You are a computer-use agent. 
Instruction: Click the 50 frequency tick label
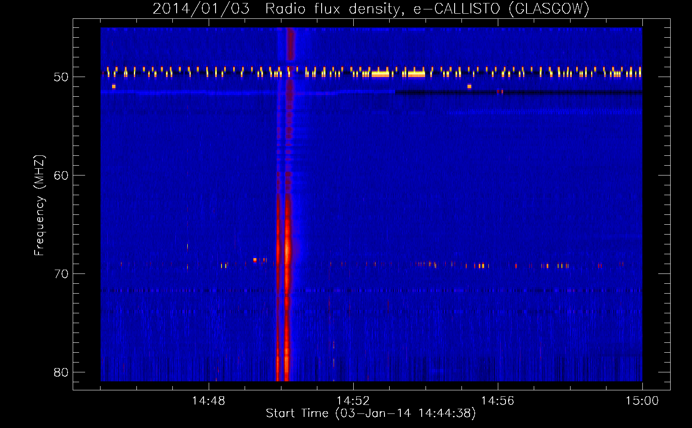(x=61, y=77)
